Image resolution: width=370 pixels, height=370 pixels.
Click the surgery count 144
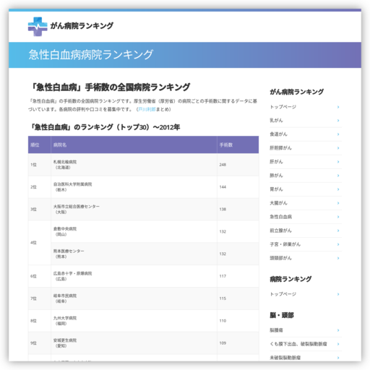tap(223, 187)
